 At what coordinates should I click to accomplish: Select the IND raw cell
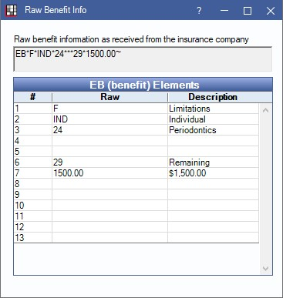[x=109, y=119]
